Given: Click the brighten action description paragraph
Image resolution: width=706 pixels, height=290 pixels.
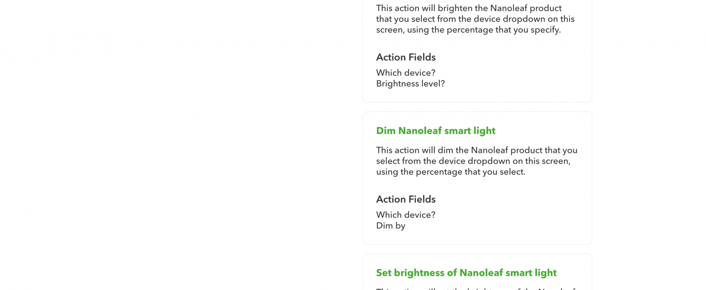Looking at the screenshot, I should pyautogui.click(x=476, y=19).
